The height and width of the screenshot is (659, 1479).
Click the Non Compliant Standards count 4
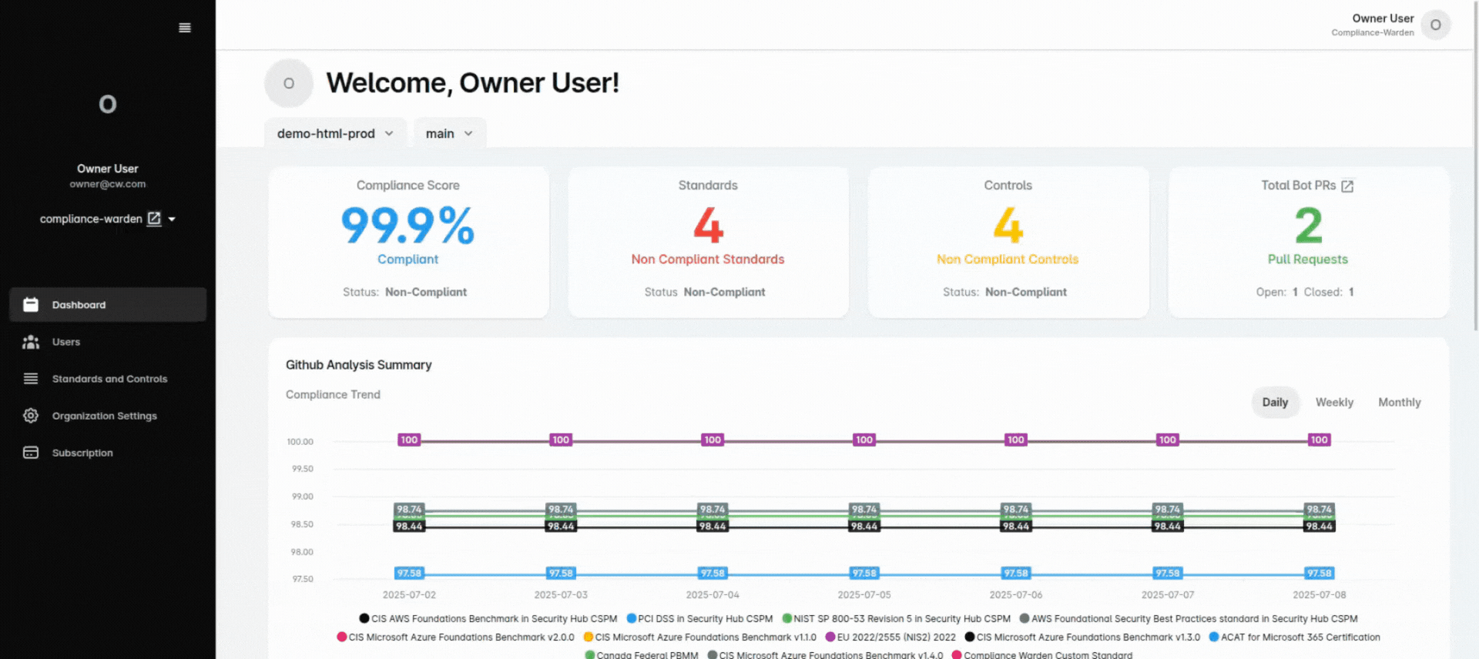point(708,225)
